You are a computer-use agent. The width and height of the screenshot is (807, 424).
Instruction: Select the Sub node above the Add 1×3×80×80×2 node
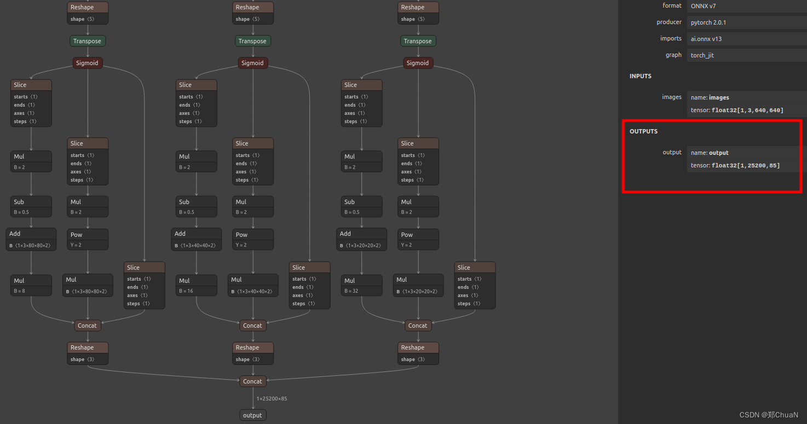click(31, 206)
